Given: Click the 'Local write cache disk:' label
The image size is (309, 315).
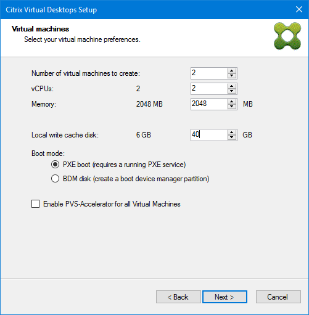Looking at the screenshot, I should click(65, 135).
